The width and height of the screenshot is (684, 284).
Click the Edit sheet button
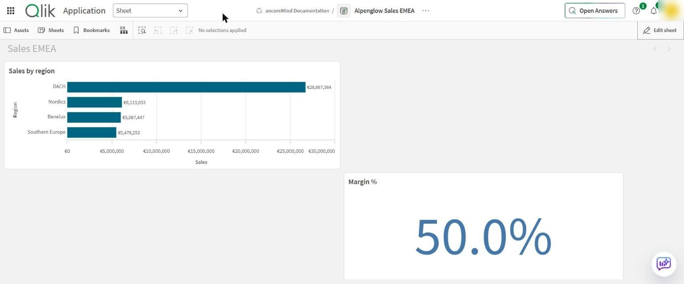click(x=660, y=30)
